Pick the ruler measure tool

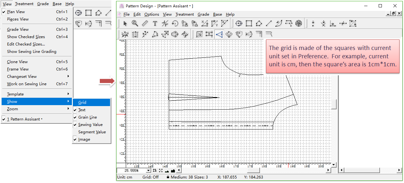pos(145,23)
